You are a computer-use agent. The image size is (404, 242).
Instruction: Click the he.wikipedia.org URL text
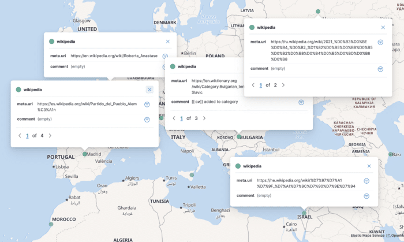[306, 183]
